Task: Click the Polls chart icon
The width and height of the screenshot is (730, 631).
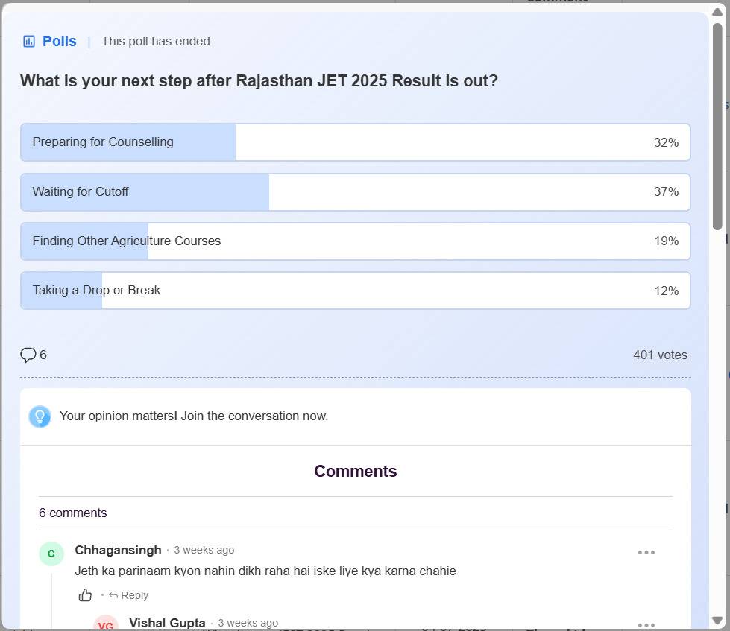Action: click(29, 42)
